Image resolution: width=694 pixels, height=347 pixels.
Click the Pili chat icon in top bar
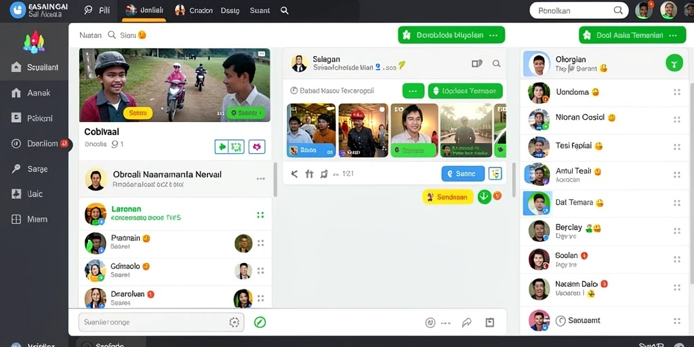pos(88,10)
